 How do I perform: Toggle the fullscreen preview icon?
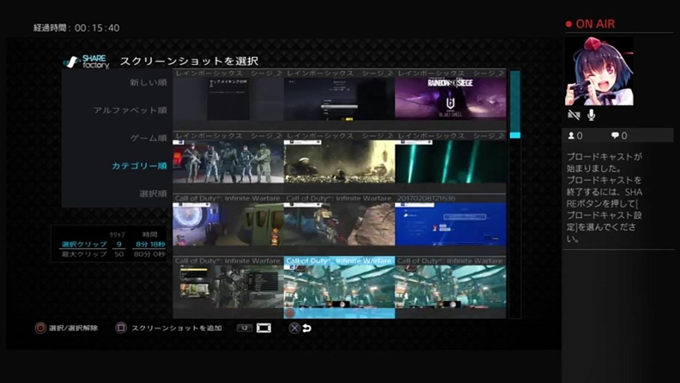[x=264, y=328]
